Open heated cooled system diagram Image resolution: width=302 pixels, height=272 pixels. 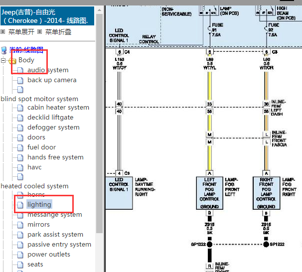35,186
